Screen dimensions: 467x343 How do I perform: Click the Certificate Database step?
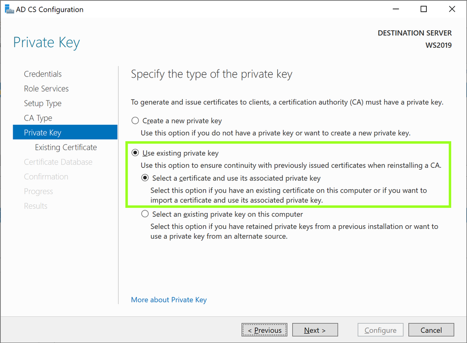point(58,162)
